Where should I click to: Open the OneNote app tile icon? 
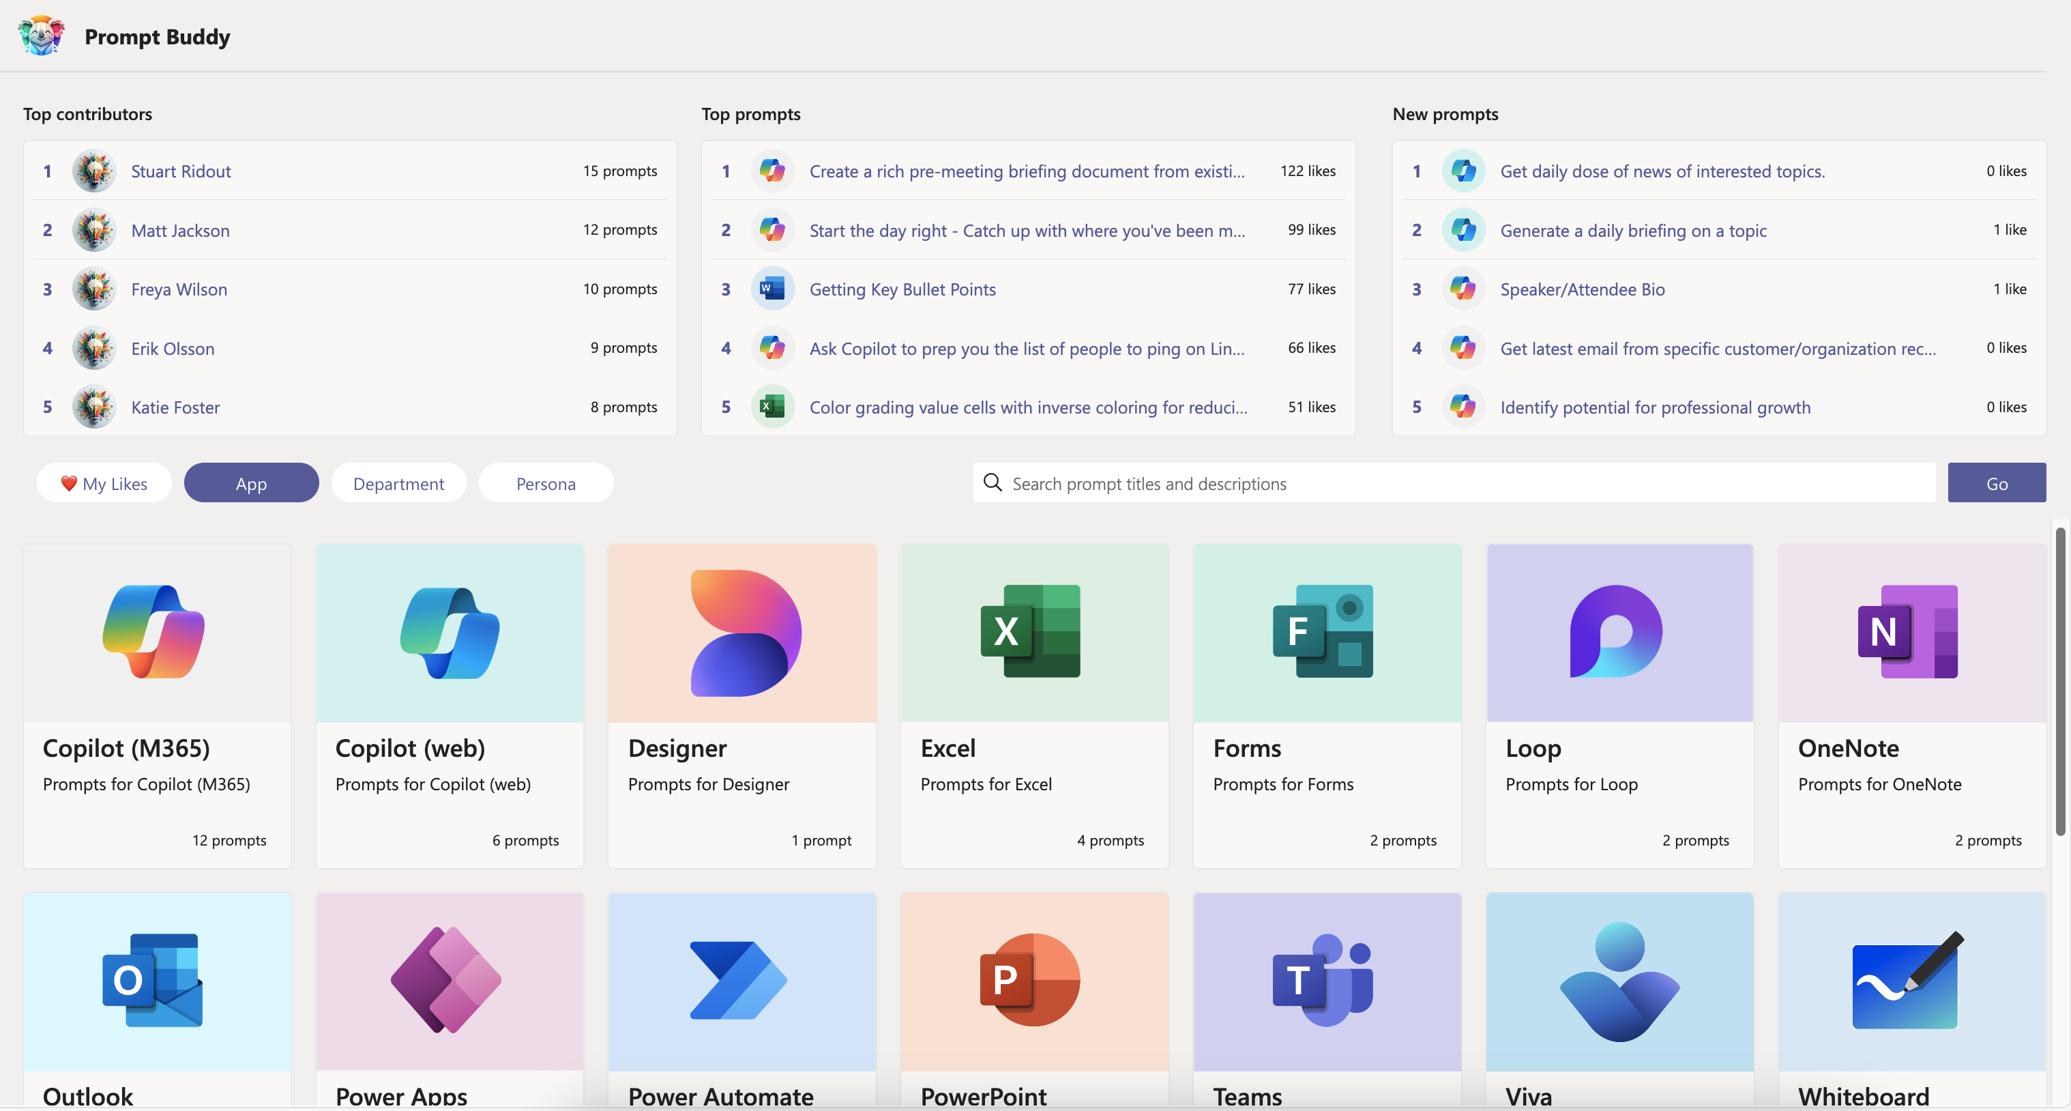coord(1907,631)
